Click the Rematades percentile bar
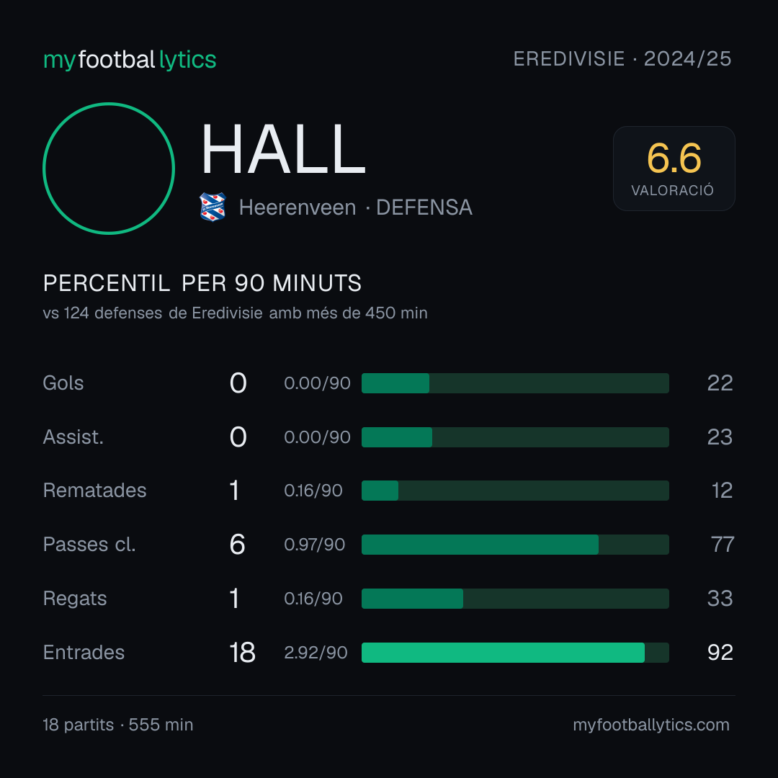Viewport: 778px width, 778px height. click(515, 491)
